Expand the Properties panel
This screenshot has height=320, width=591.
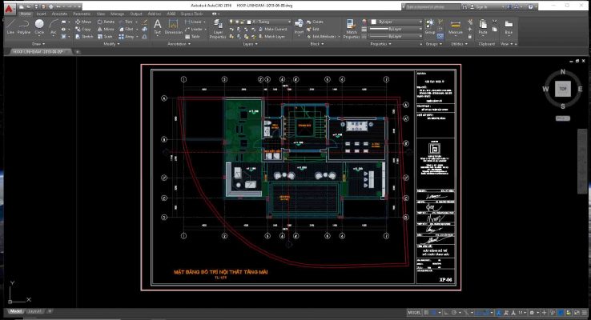pos(380,44)
